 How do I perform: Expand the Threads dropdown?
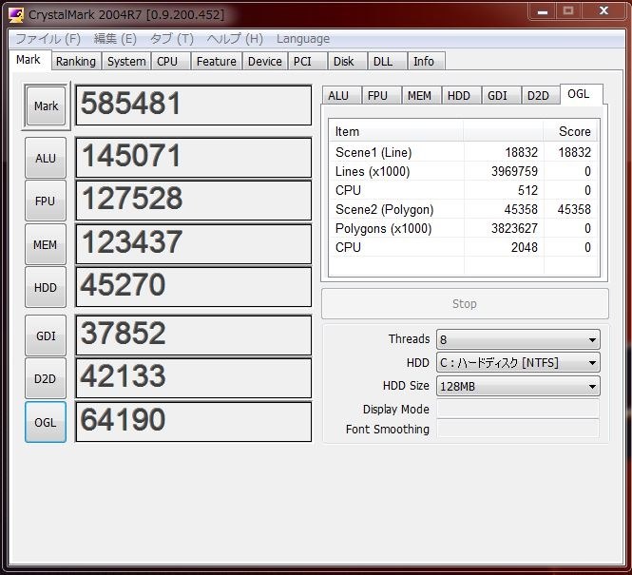518,339
